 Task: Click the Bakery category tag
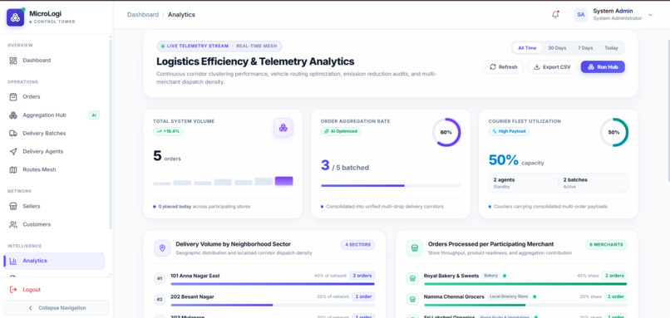point(491,276)
